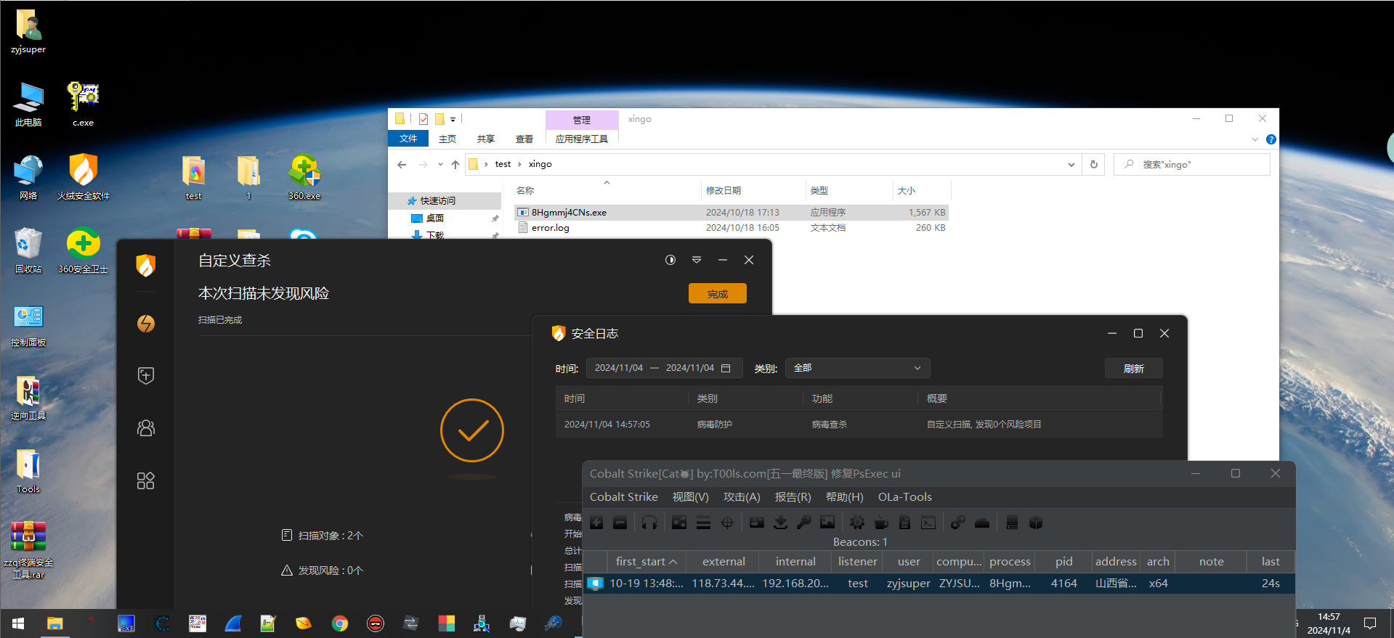Click the cloud manage web server icon
The width and height of the screenshot is (1394, 638).
[982, 523]
